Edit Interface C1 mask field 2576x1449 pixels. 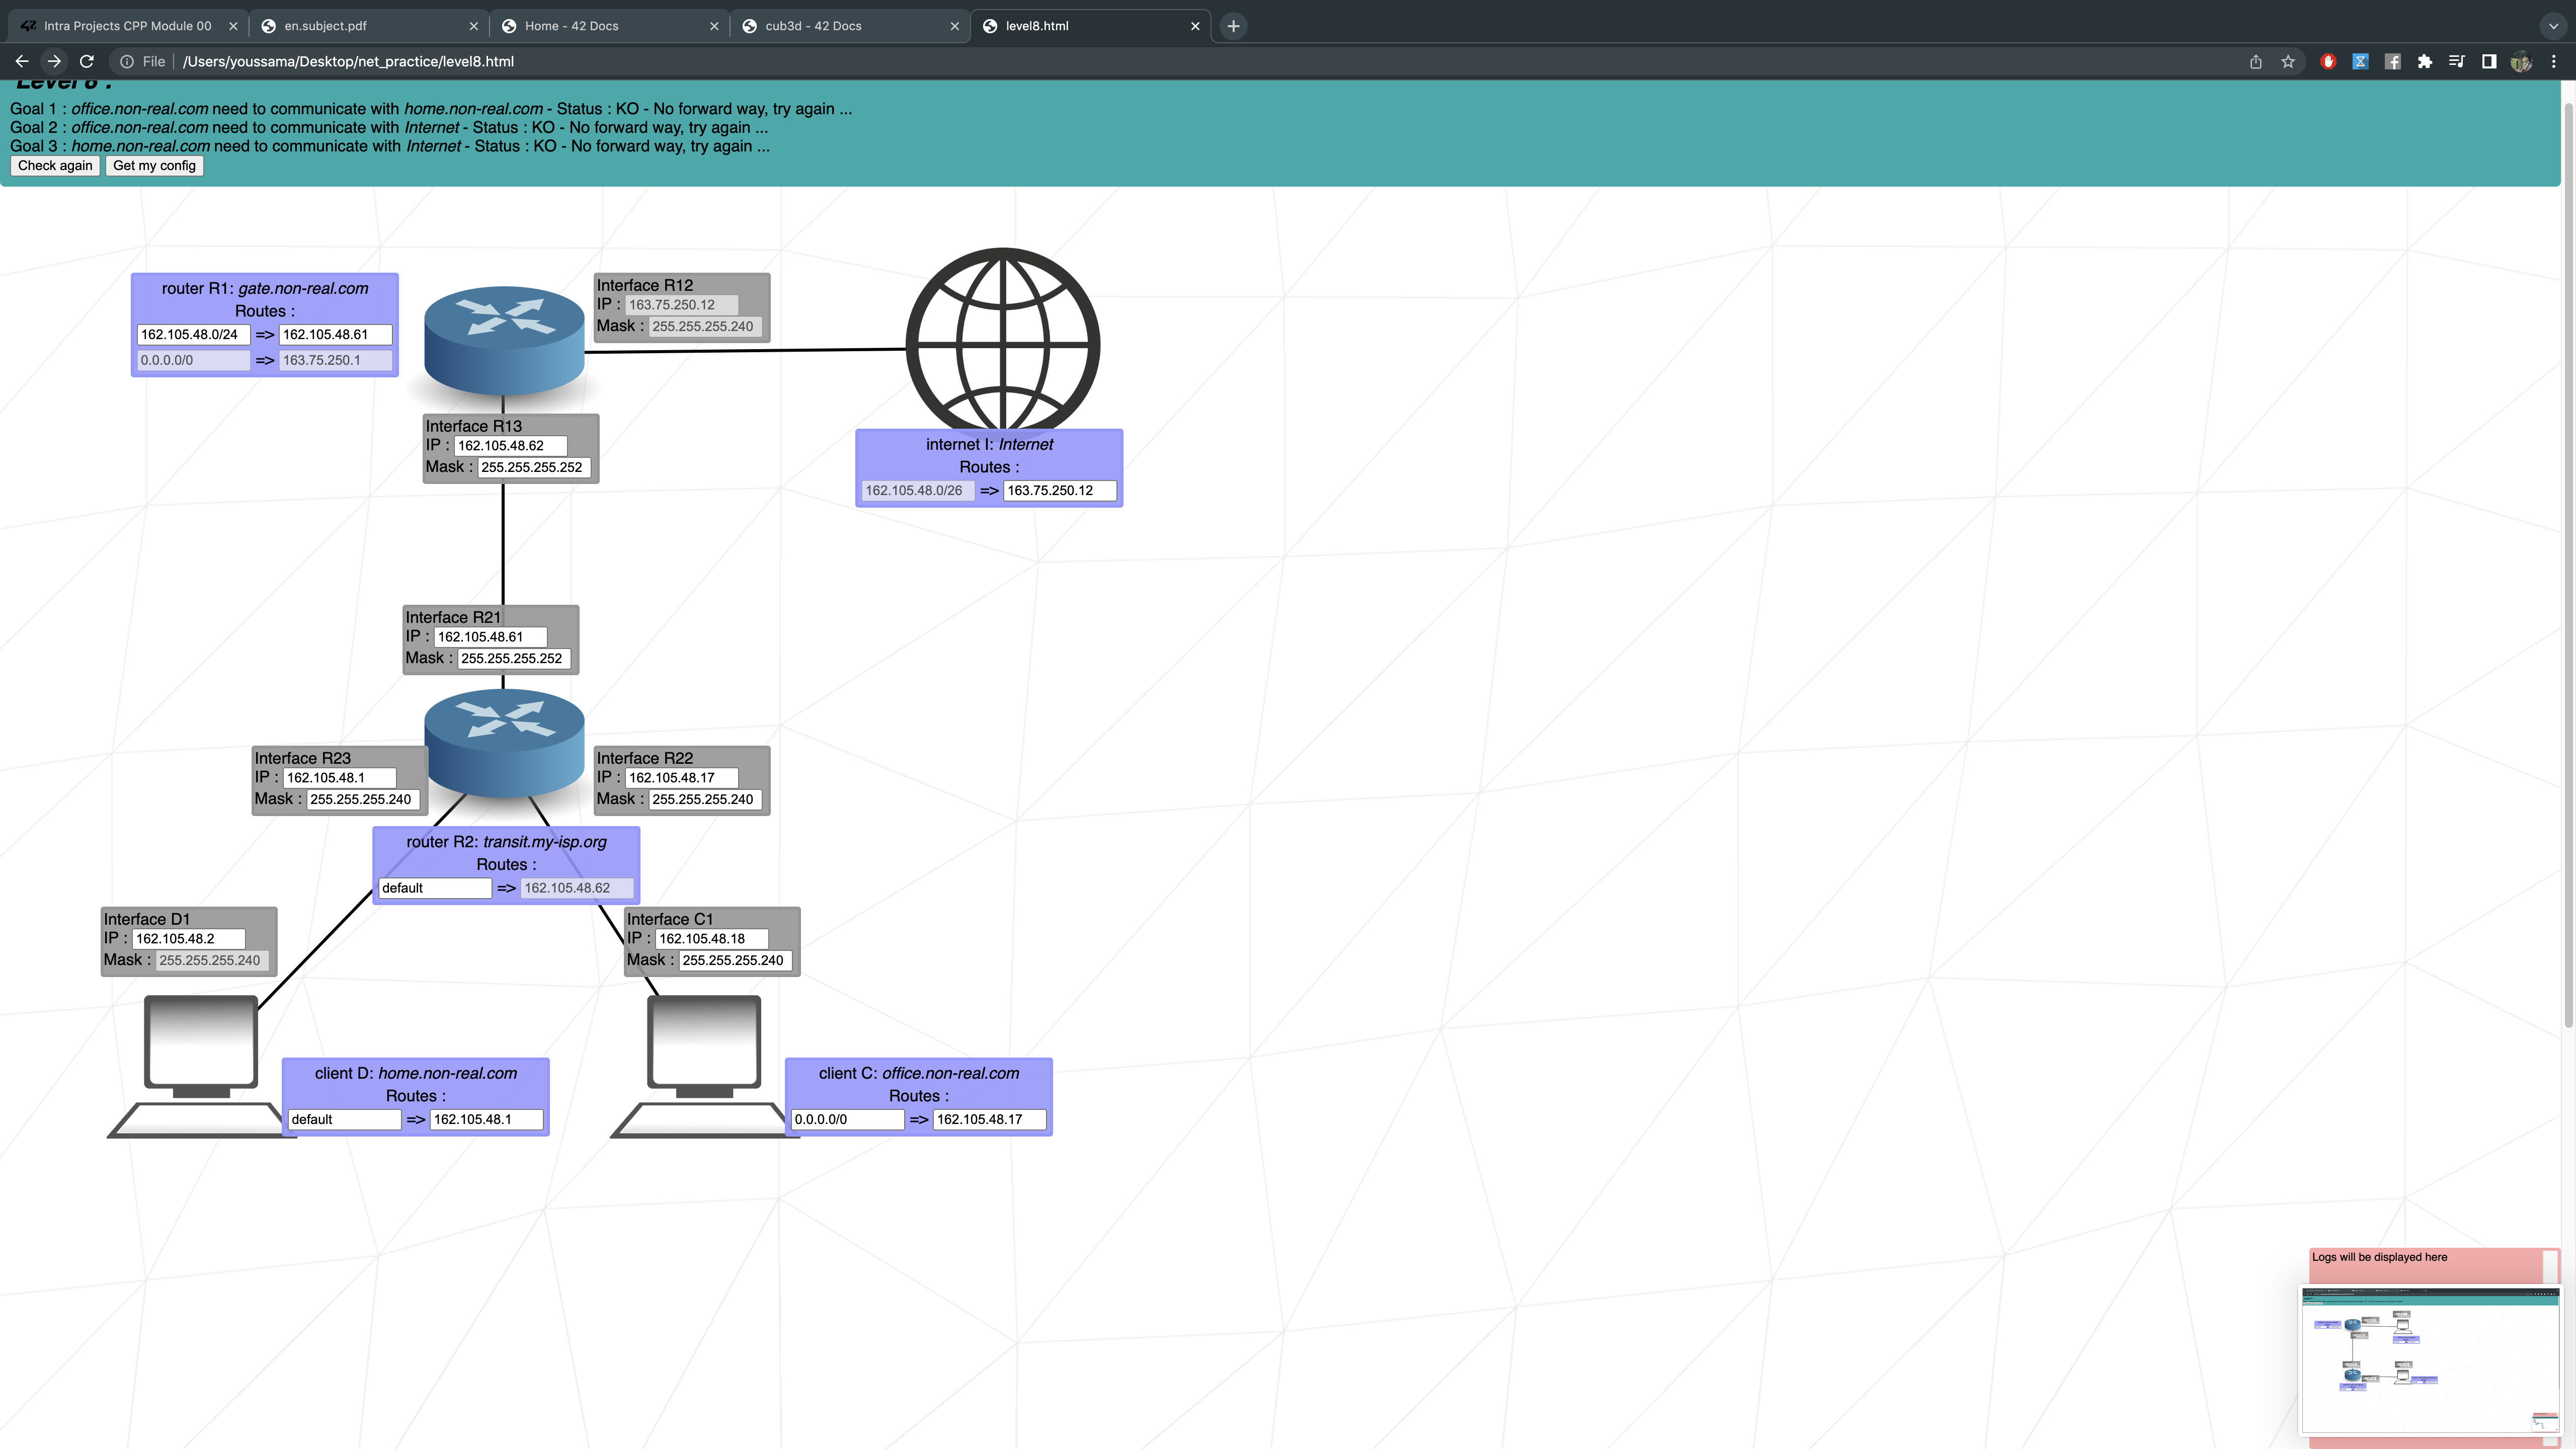click(x=735, y=960)
